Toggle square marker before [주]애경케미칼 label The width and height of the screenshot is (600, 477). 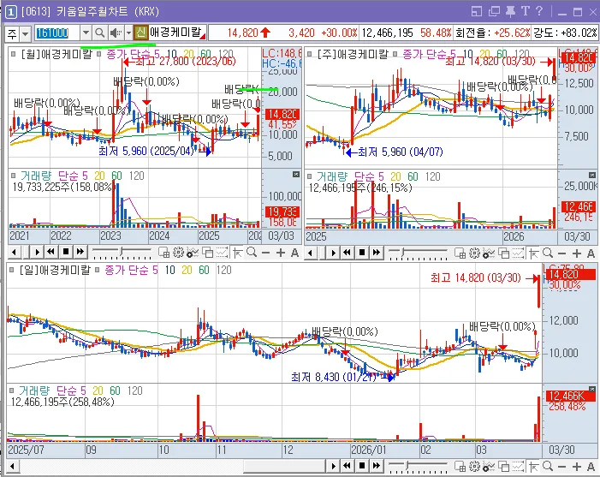click(310, 54)
